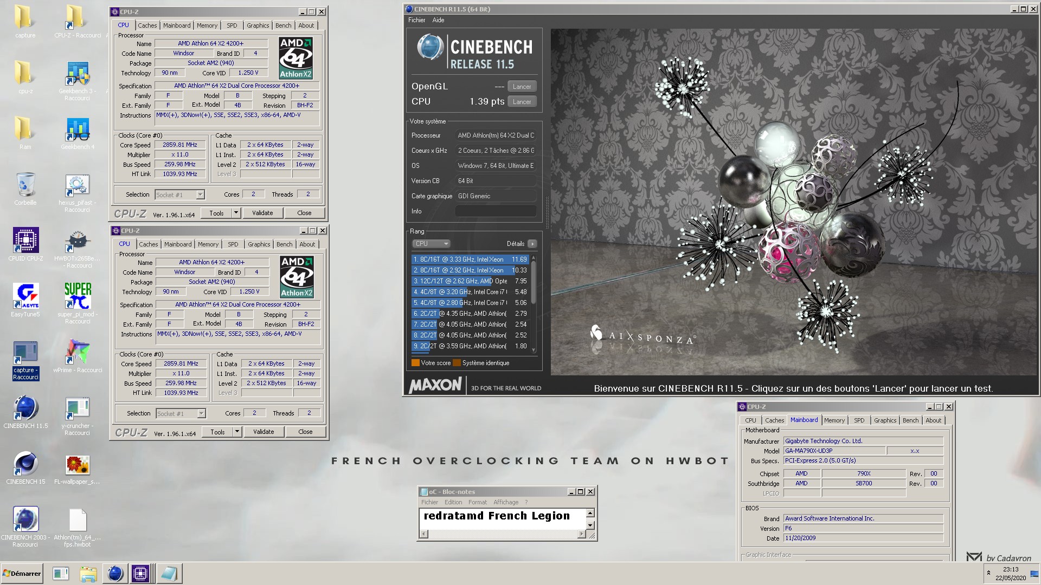The width and height of the screenshot is (1041, 585).
Task: Open the CPU ranking dropdown in Cinebench
Action: pos(431,244)
